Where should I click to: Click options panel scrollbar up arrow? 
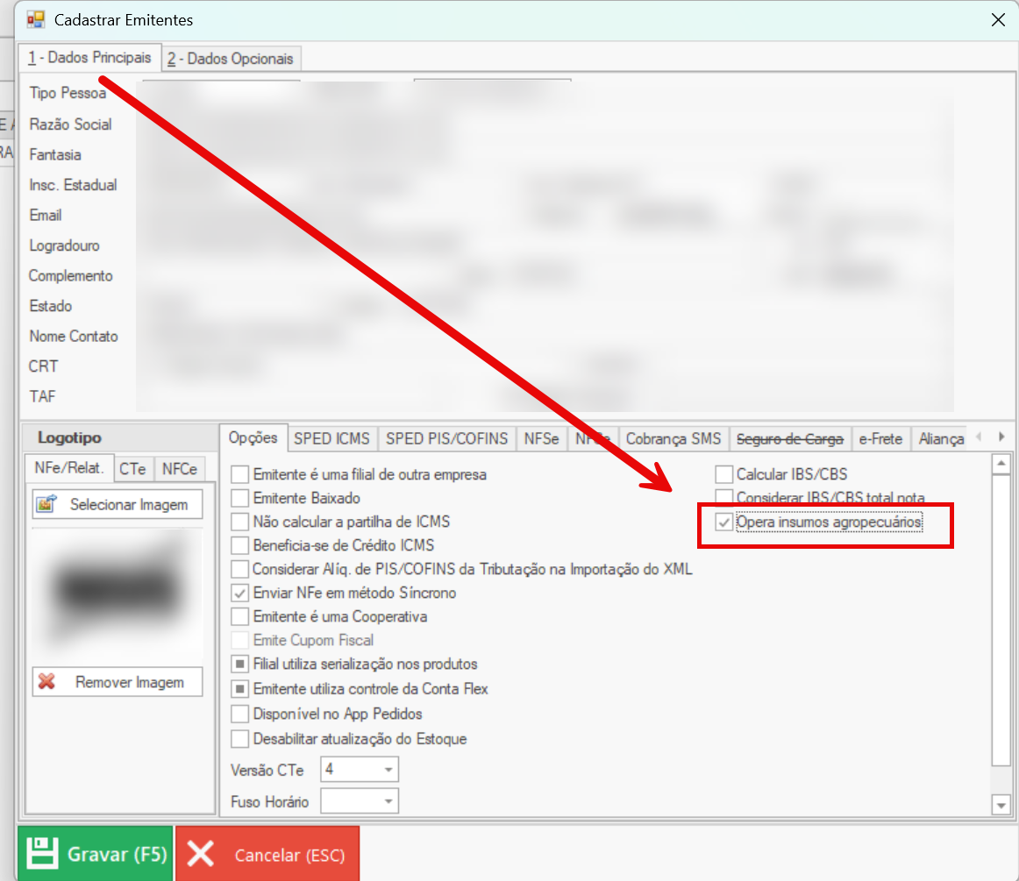coord(1001,463)
